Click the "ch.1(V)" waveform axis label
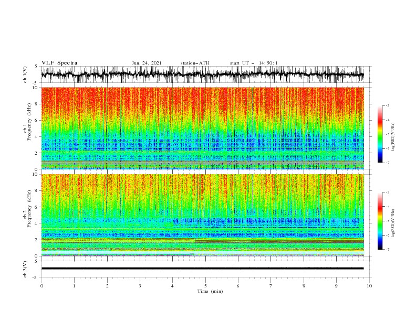This screenshot has width=416, height=321. coord(25,74)
